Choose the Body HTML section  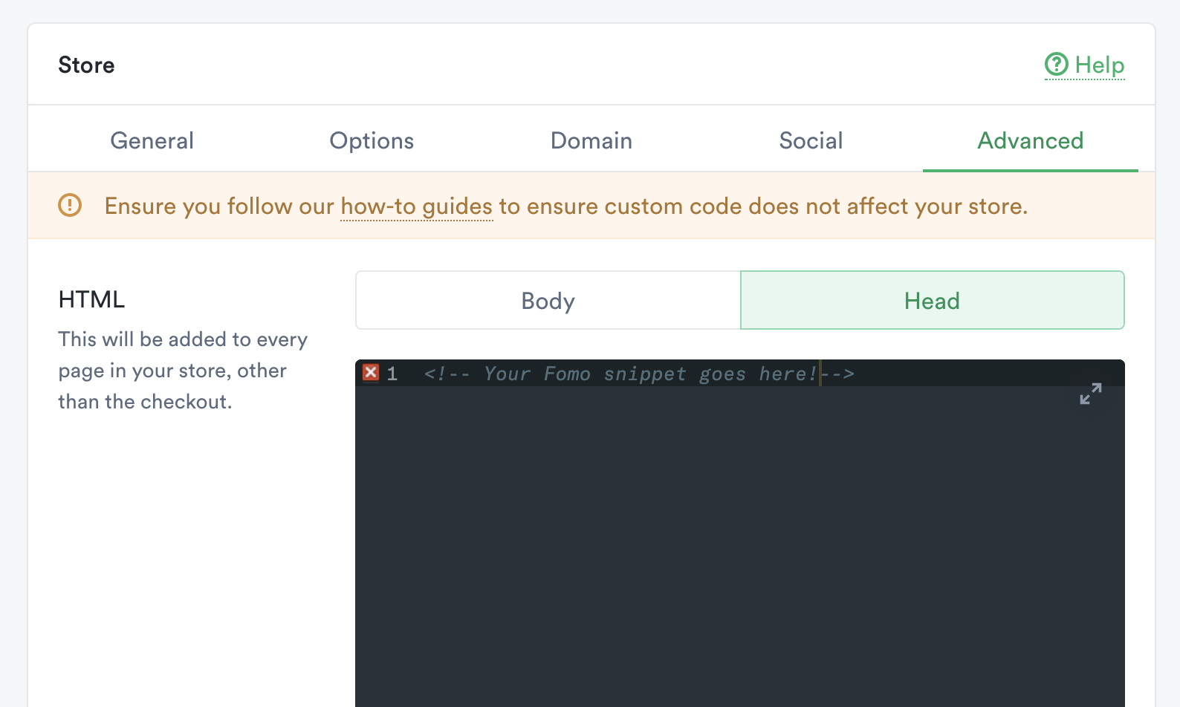[548, 301]
